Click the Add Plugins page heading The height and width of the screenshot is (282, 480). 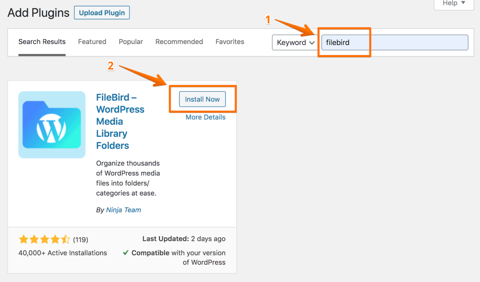point(38,13)
